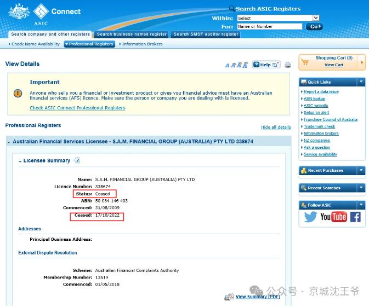Click licence number 338674 value
This screenshot has height=307, width=369.
pyautogui.click(x=103, y=187)
